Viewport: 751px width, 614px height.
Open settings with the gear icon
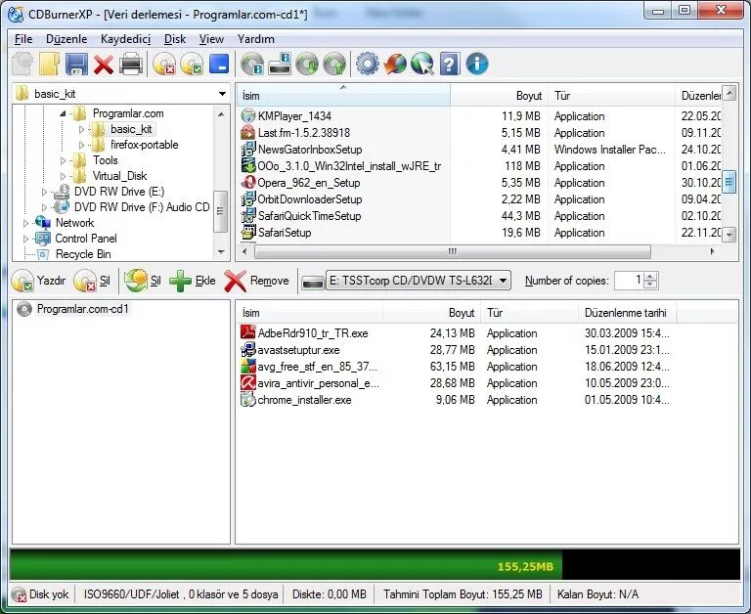click(368, 65)
